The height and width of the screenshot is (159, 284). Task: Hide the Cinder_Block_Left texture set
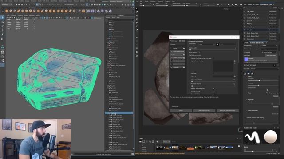click(x=245, y=15)
